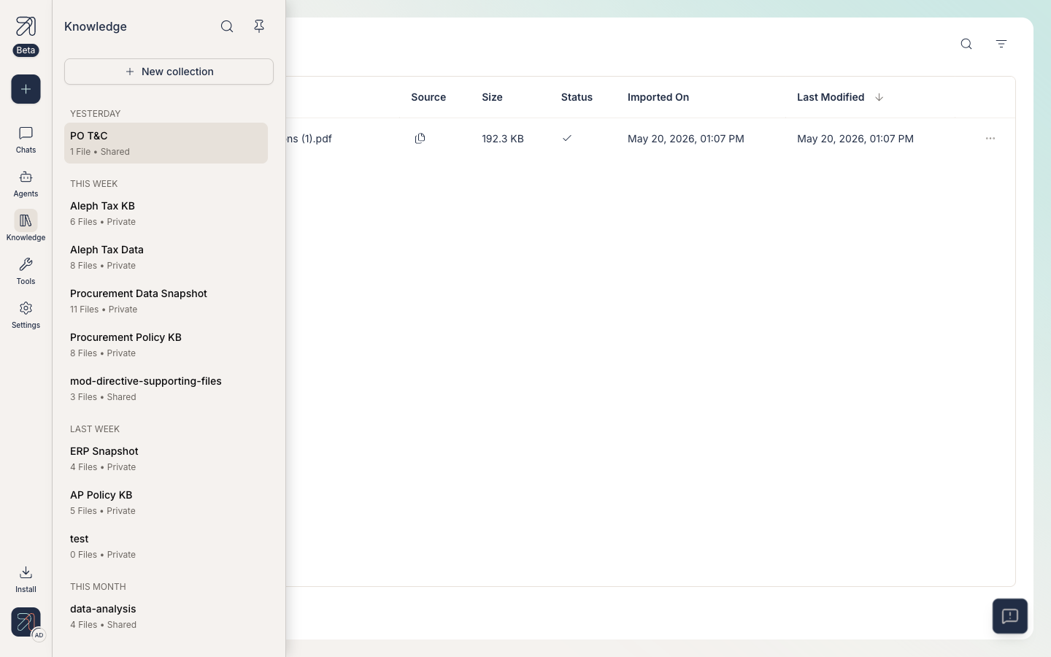This screenshot has height=657, width=1051.
Task: Click the Size column header
Action: [x=492, y=97]
